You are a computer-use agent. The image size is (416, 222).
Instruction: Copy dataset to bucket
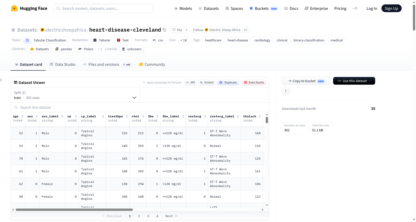pos(306,81)
